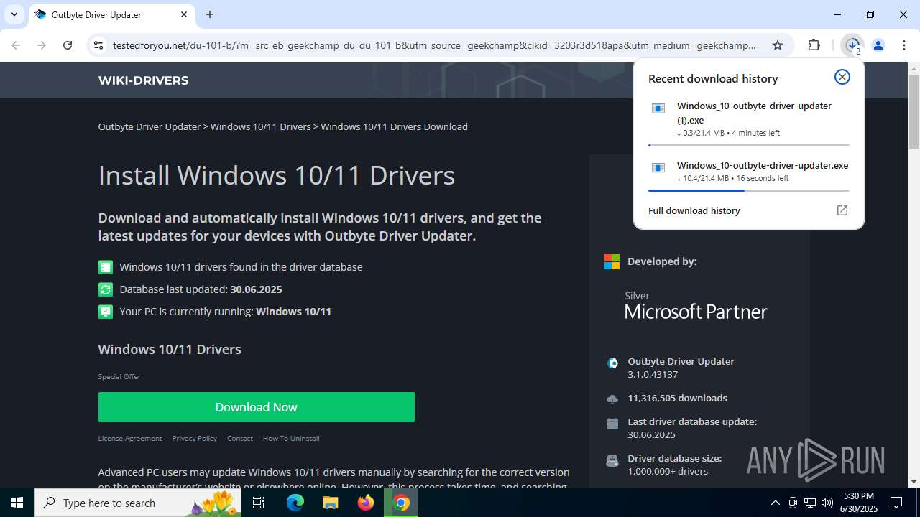Toggle the Downloads toolbar icon
The image size is (920, 517).
click(x=852, y=45)
